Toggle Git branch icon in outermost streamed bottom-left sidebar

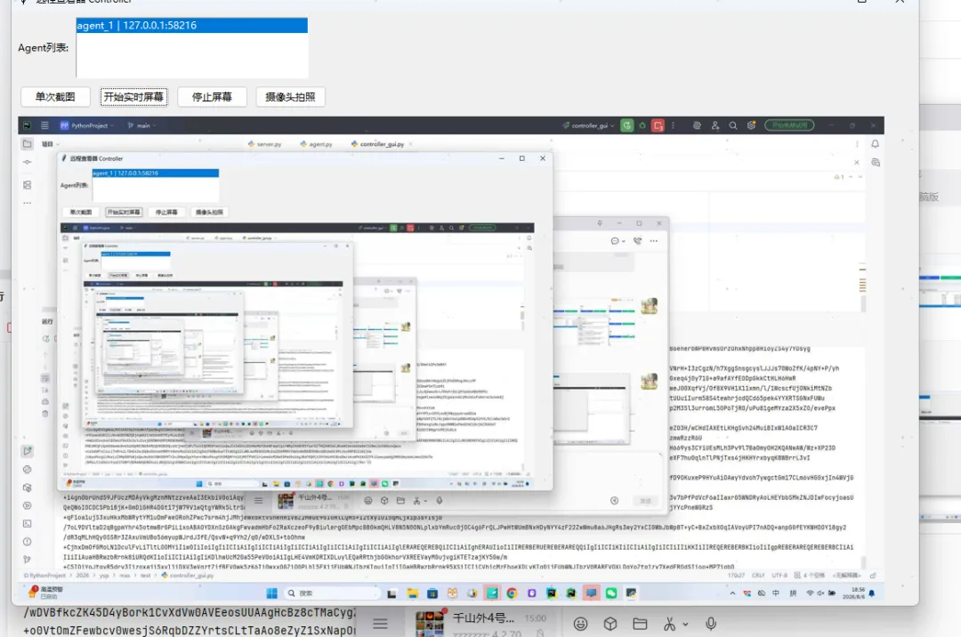coord(27,560)
